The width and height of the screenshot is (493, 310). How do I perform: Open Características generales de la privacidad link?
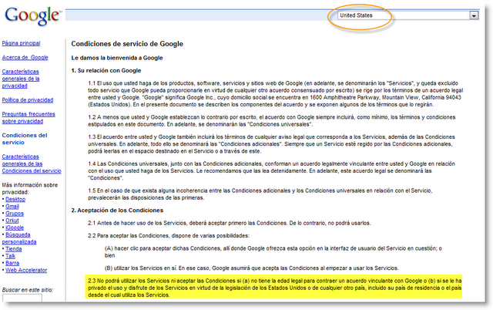21,79
